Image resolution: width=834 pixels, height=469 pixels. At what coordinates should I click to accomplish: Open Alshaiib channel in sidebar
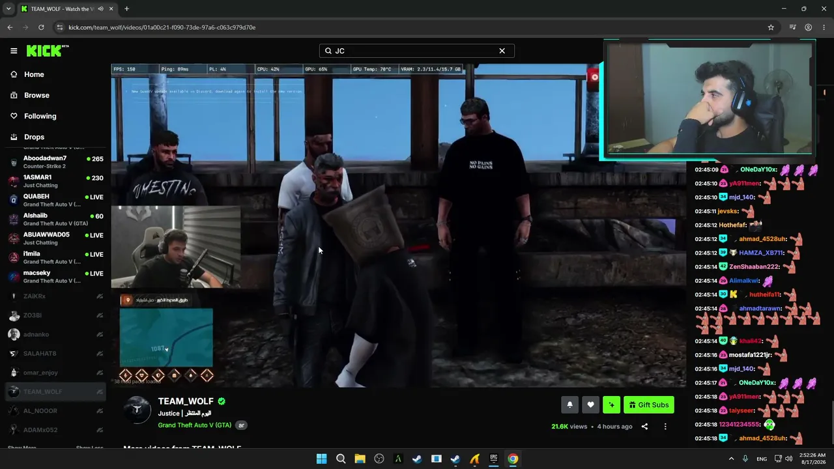point(55,220)
